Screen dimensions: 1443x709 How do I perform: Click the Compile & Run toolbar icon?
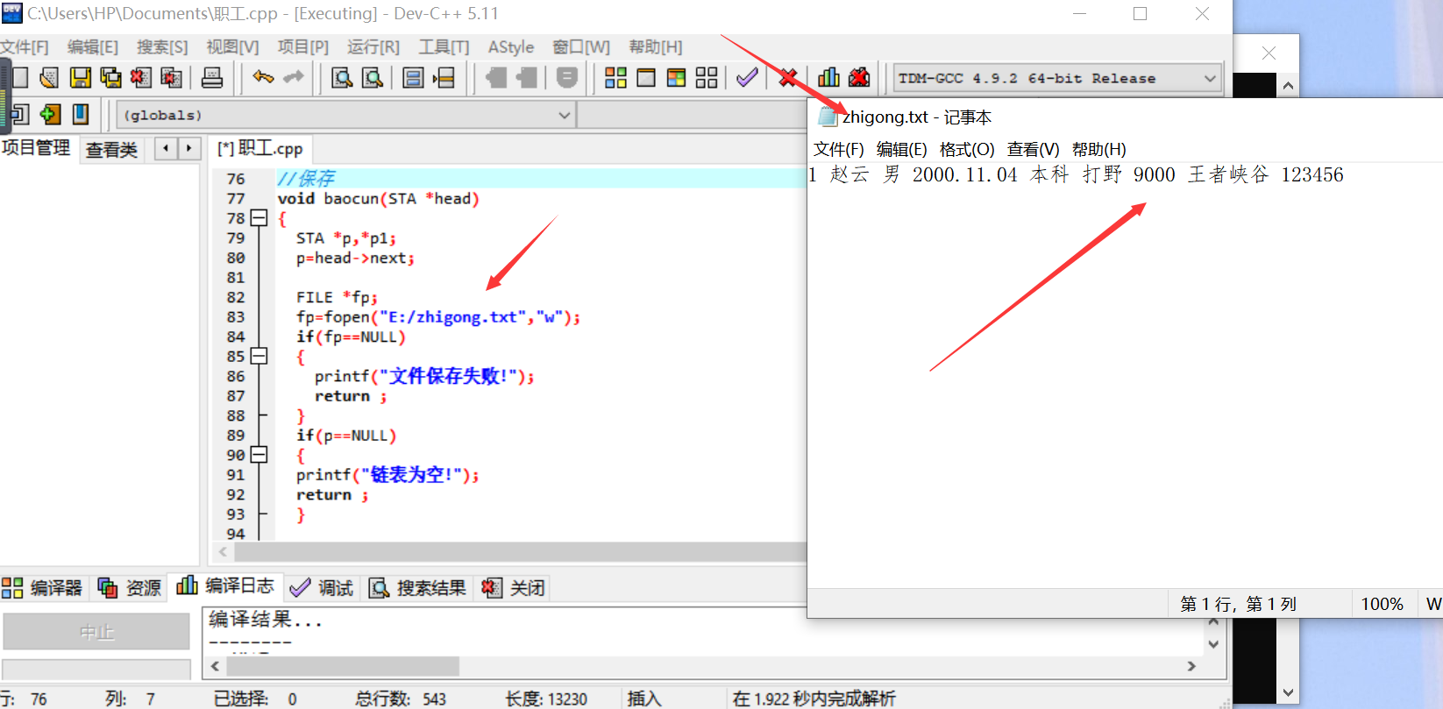click(x=676, y=78)
